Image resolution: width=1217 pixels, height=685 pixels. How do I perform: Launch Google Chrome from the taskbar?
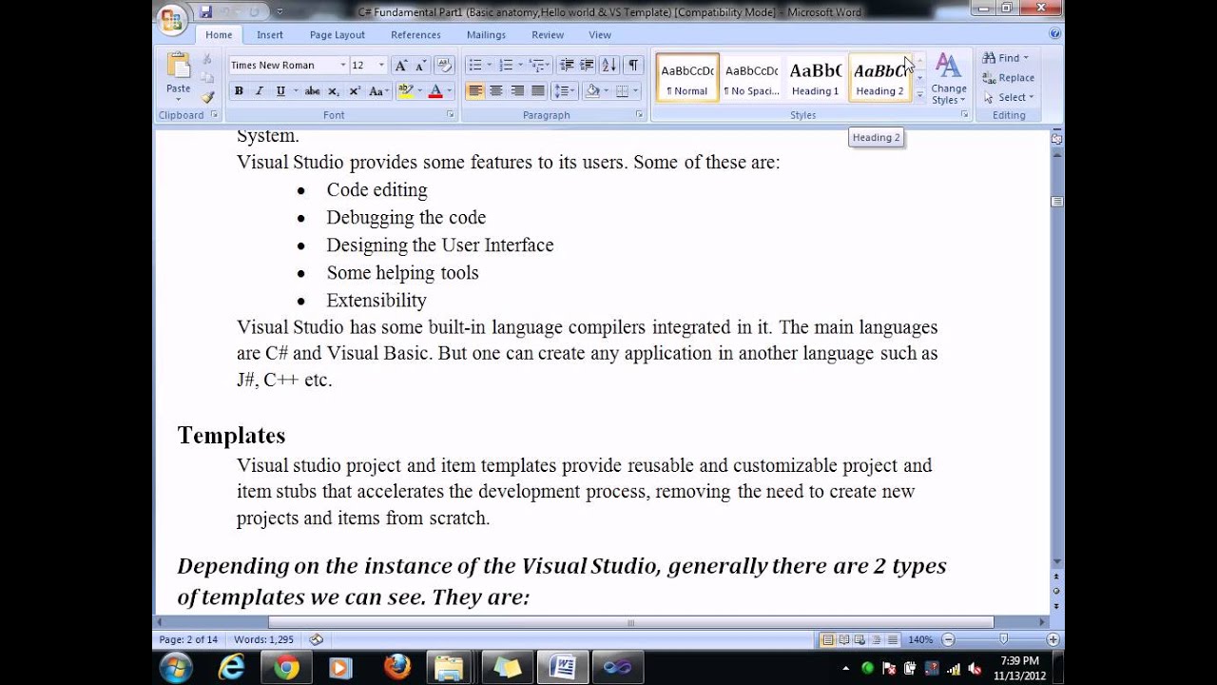click(x=286, y=668)
